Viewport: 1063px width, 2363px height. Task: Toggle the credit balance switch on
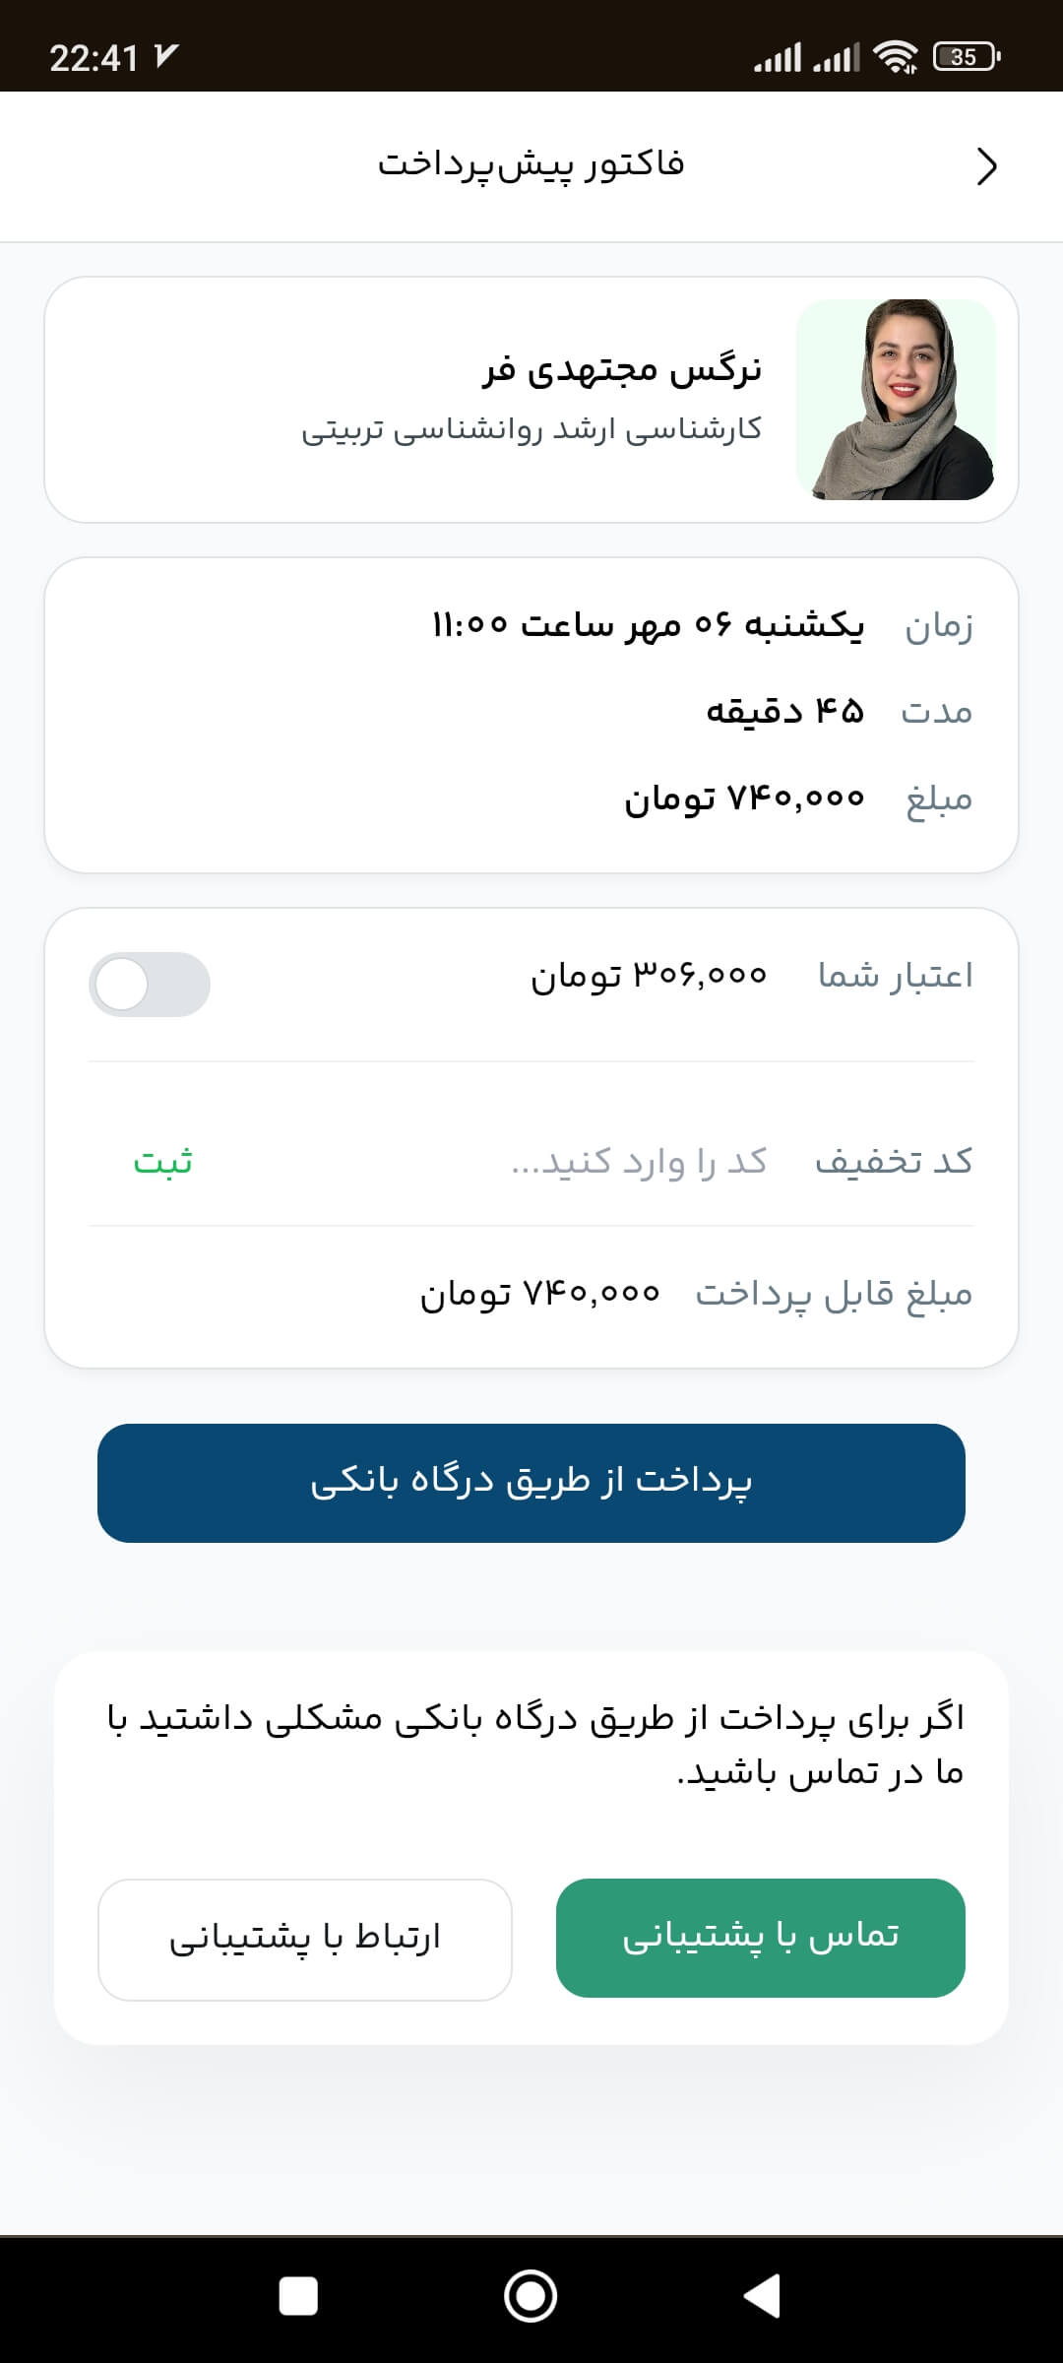(x=150, y=984)
